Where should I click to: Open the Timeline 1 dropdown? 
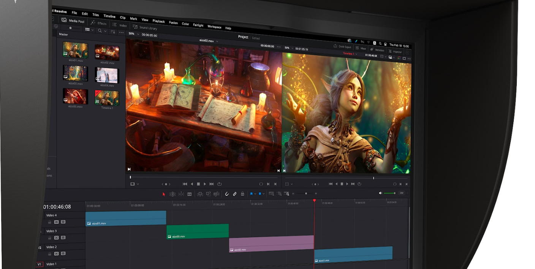(x=356, y=54)
